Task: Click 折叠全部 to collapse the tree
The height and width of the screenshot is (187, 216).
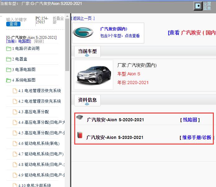Action: pyautogui.click(x=58, y=20)
